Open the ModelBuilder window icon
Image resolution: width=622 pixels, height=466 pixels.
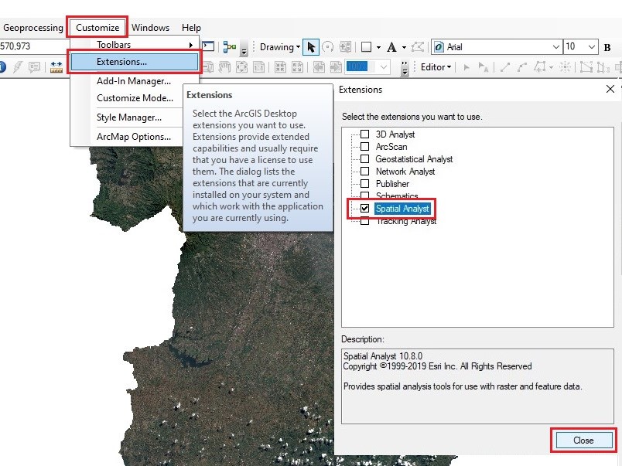point(230,47)
